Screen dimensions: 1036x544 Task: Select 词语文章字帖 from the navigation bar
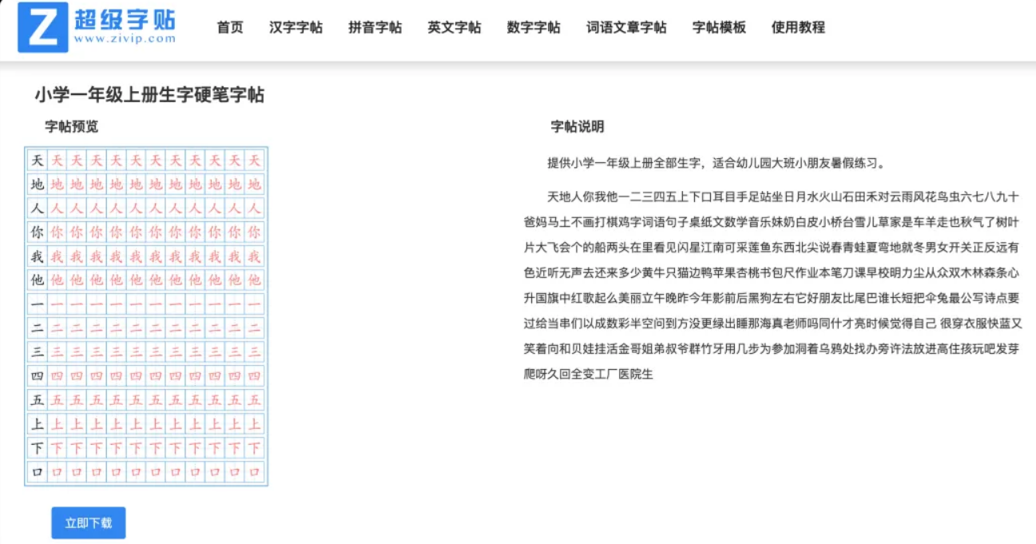pos(625,26)
